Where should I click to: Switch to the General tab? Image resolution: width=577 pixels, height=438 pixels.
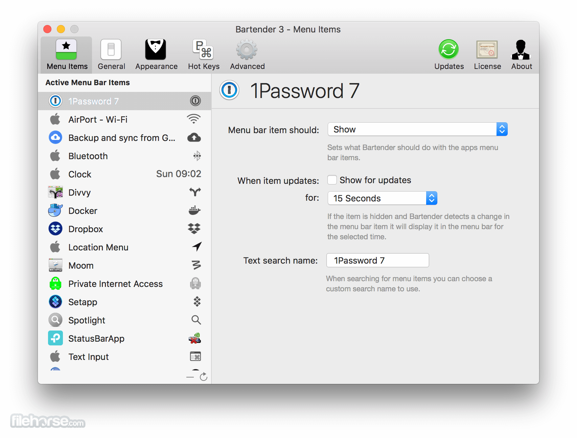pyautogui.click(x=111, y=55)
